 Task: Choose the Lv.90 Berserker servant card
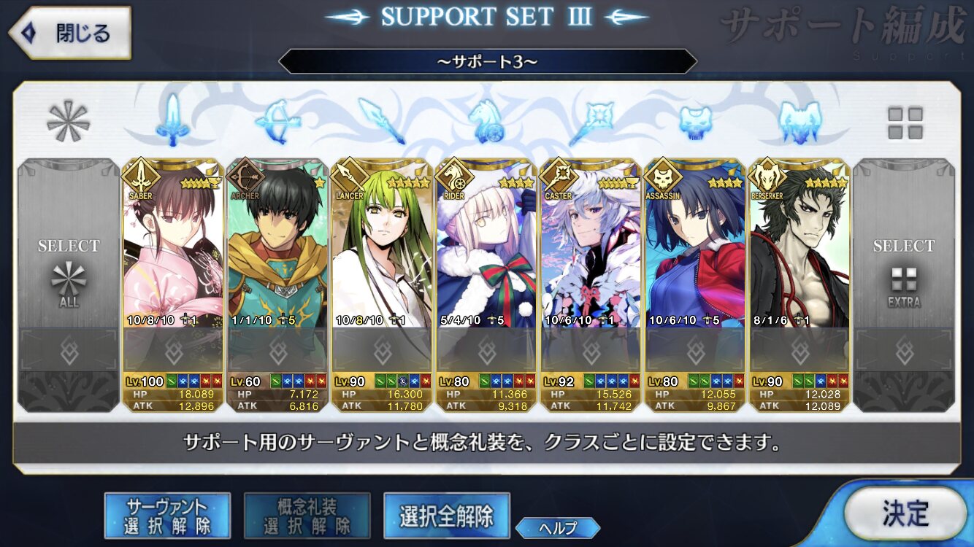pyautogui.click(x=799, y=285)
